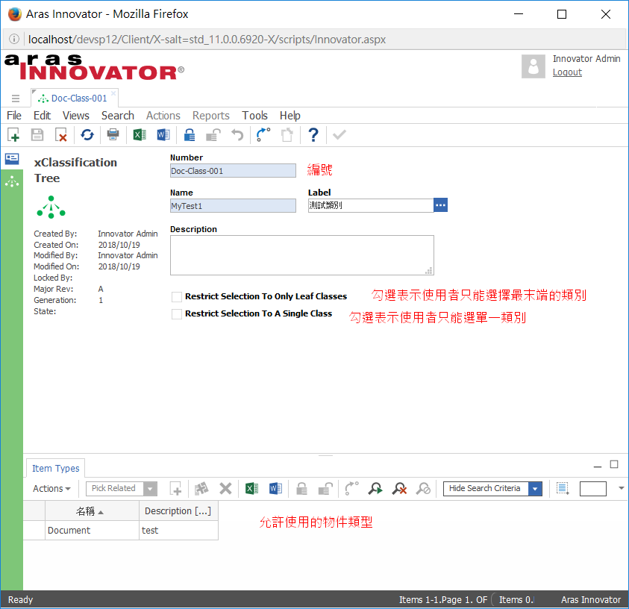This screenshot has height=609, width=629.
Task: Select the Doc-Class-001 tab
Action: [x=74, y=99]
